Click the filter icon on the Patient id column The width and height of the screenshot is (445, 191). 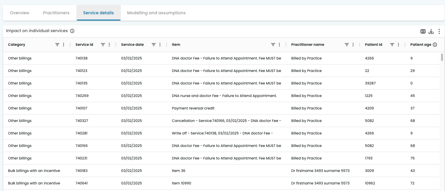click(x=392, y=44)
